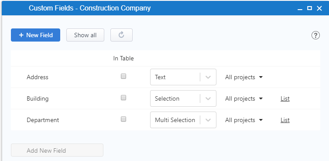Image resolution: width=329 pixels, height=161 pixels.
Task: Click the Show all button
Action: coord(85,35)
